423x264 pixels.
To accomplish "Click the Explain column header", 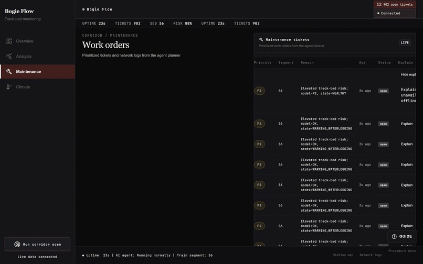I will tap(406, 62).
